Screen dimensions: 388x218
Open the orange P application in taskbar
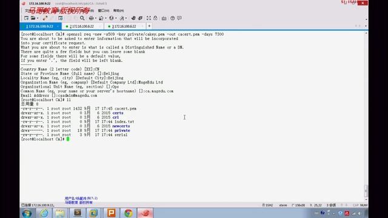pos(112,213)
